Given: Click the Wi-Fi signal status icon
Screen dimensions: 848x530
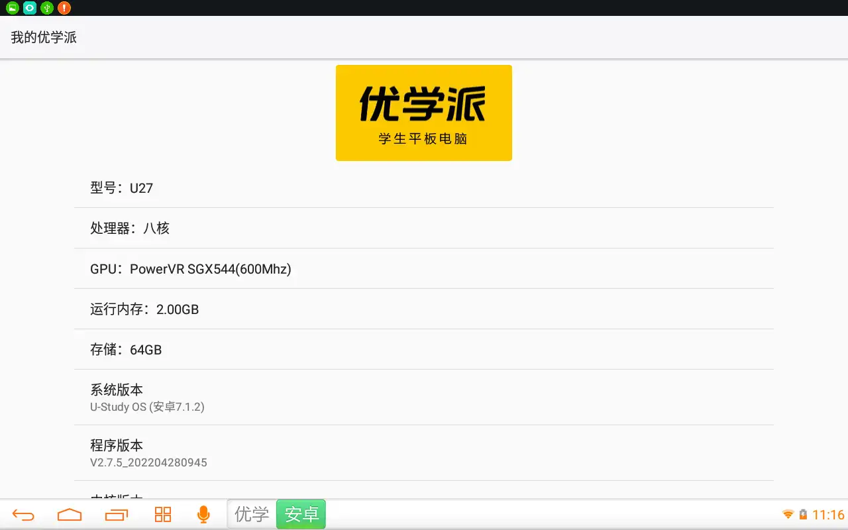Looking at the screenshot, I should tap(788, 515).
